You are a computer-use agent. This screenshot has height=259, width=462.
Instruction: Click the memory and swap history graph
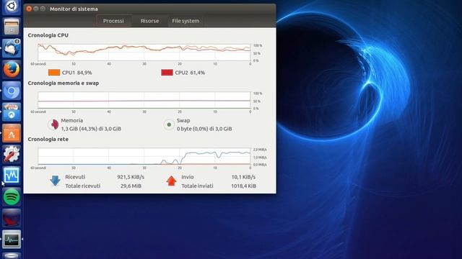144,100
